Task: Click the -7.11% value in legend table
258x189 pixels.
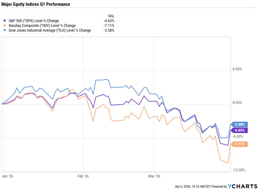Action: click(x=109, y=25)
